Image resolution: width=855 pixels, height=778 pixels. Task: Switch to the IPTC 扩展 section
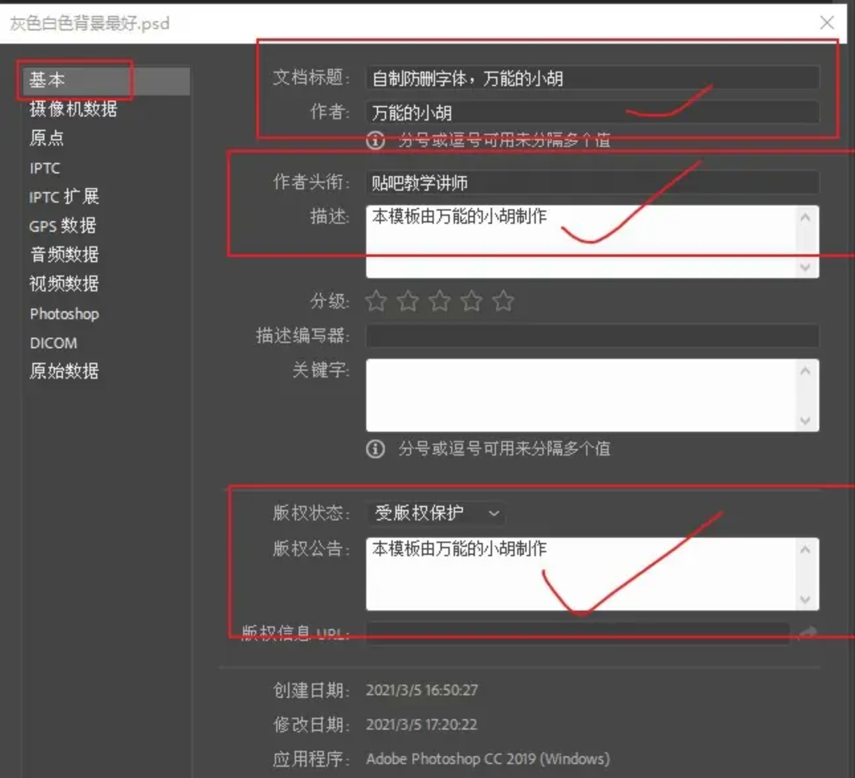(x=64, y=197)
